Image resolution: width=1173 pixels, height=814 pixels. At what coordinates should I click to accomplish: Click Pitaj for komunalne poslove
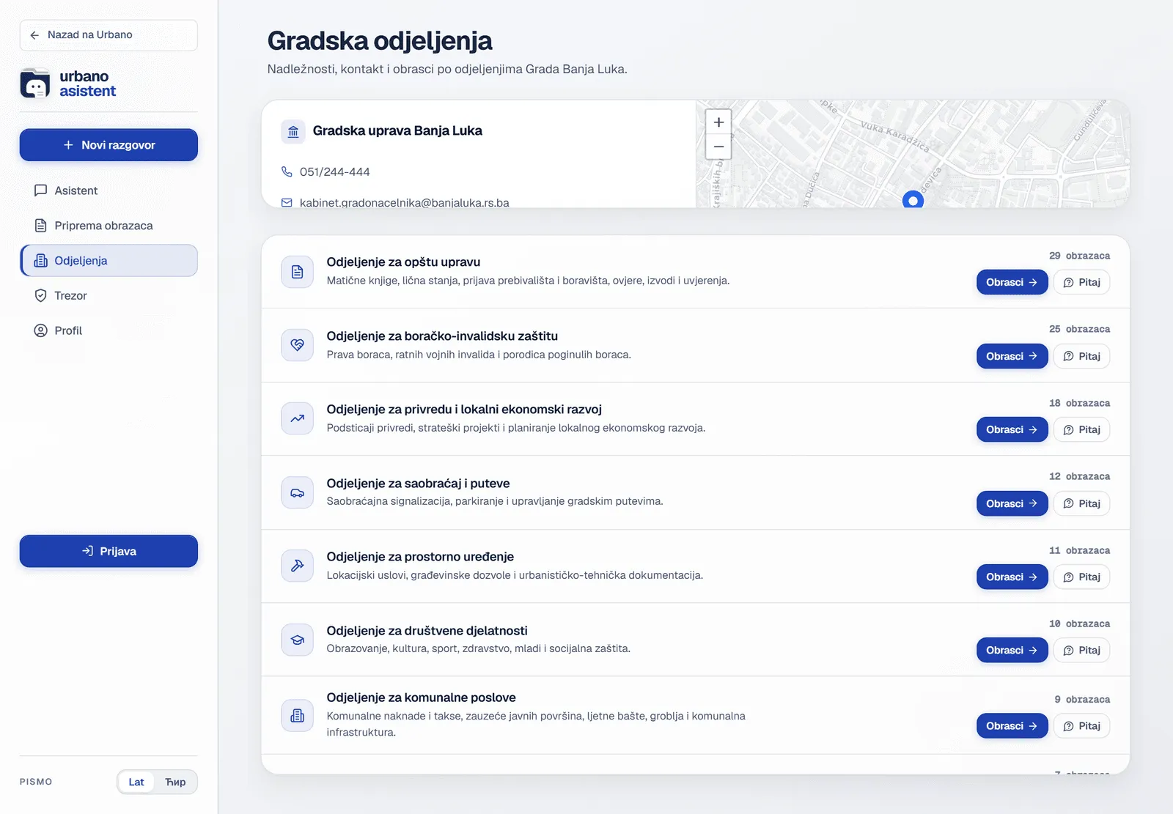click(x=1081, y=726)
